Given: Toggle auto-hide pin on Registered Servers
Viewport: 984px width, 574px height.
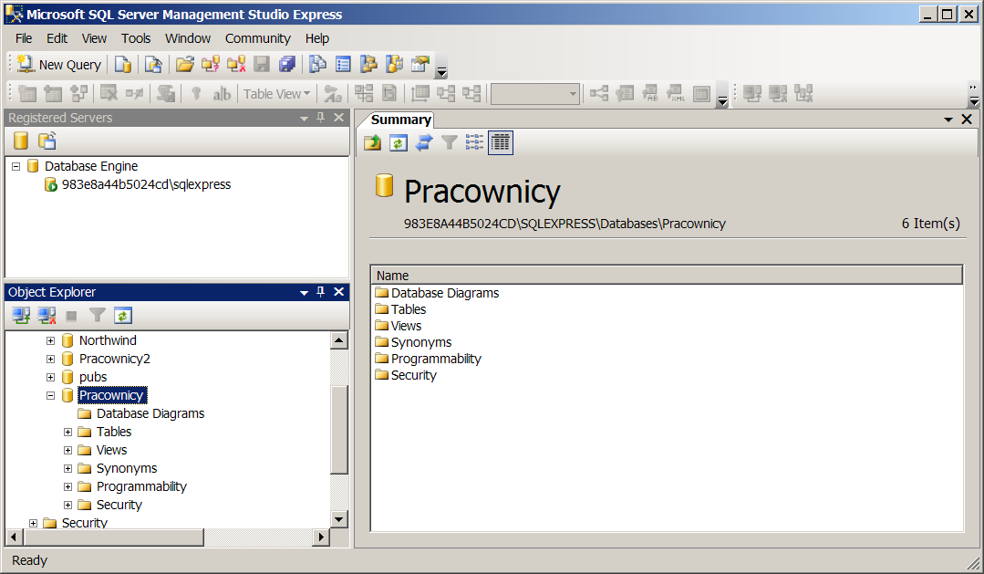Looking at the screenshot, I should click(321, 118).
